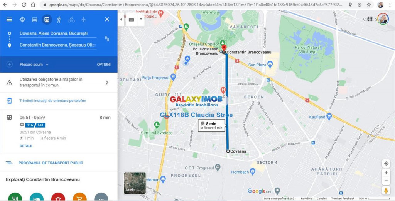Switch to the Satelit map layer

[x=135, y=183]
